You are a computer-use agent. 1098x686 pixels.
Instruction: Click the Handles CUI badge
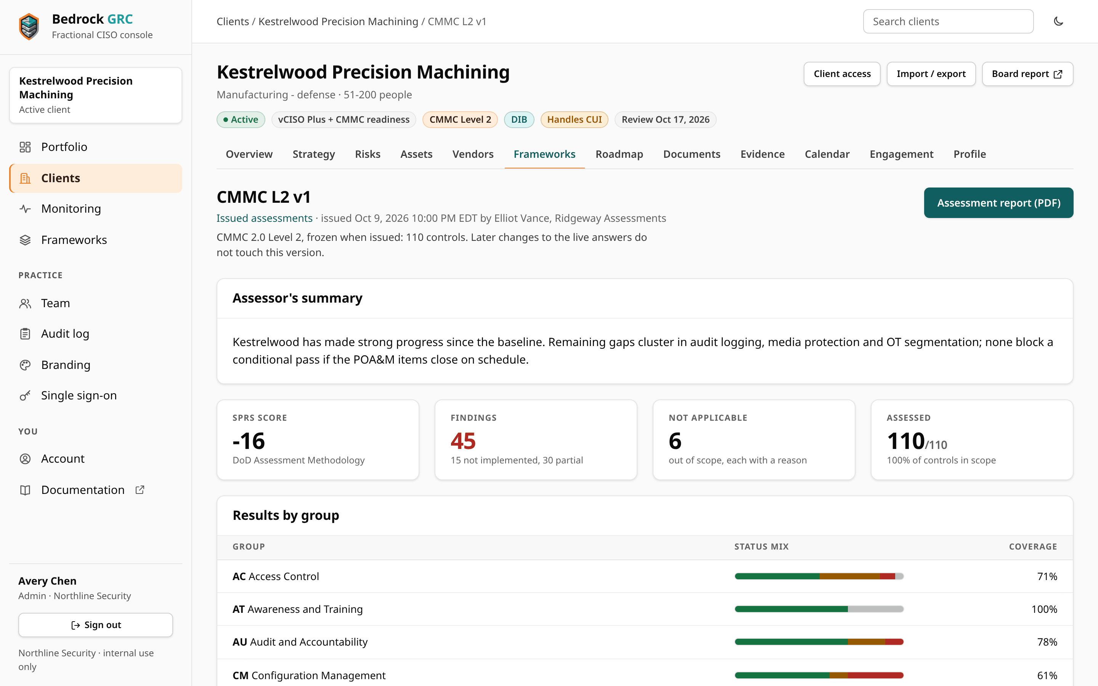tap(575, 120)
